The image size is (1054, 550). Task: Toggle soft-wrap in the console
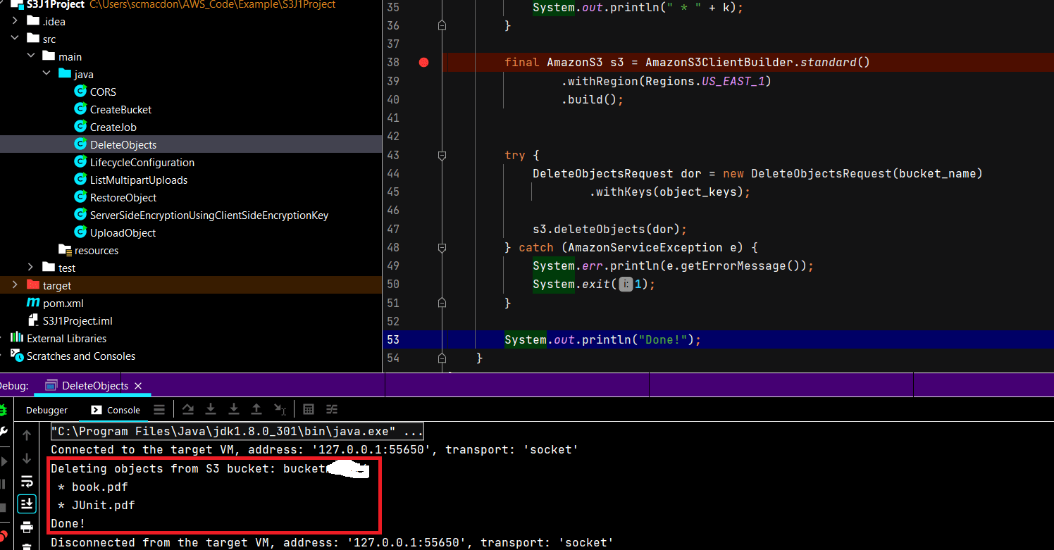coord(27,482)
